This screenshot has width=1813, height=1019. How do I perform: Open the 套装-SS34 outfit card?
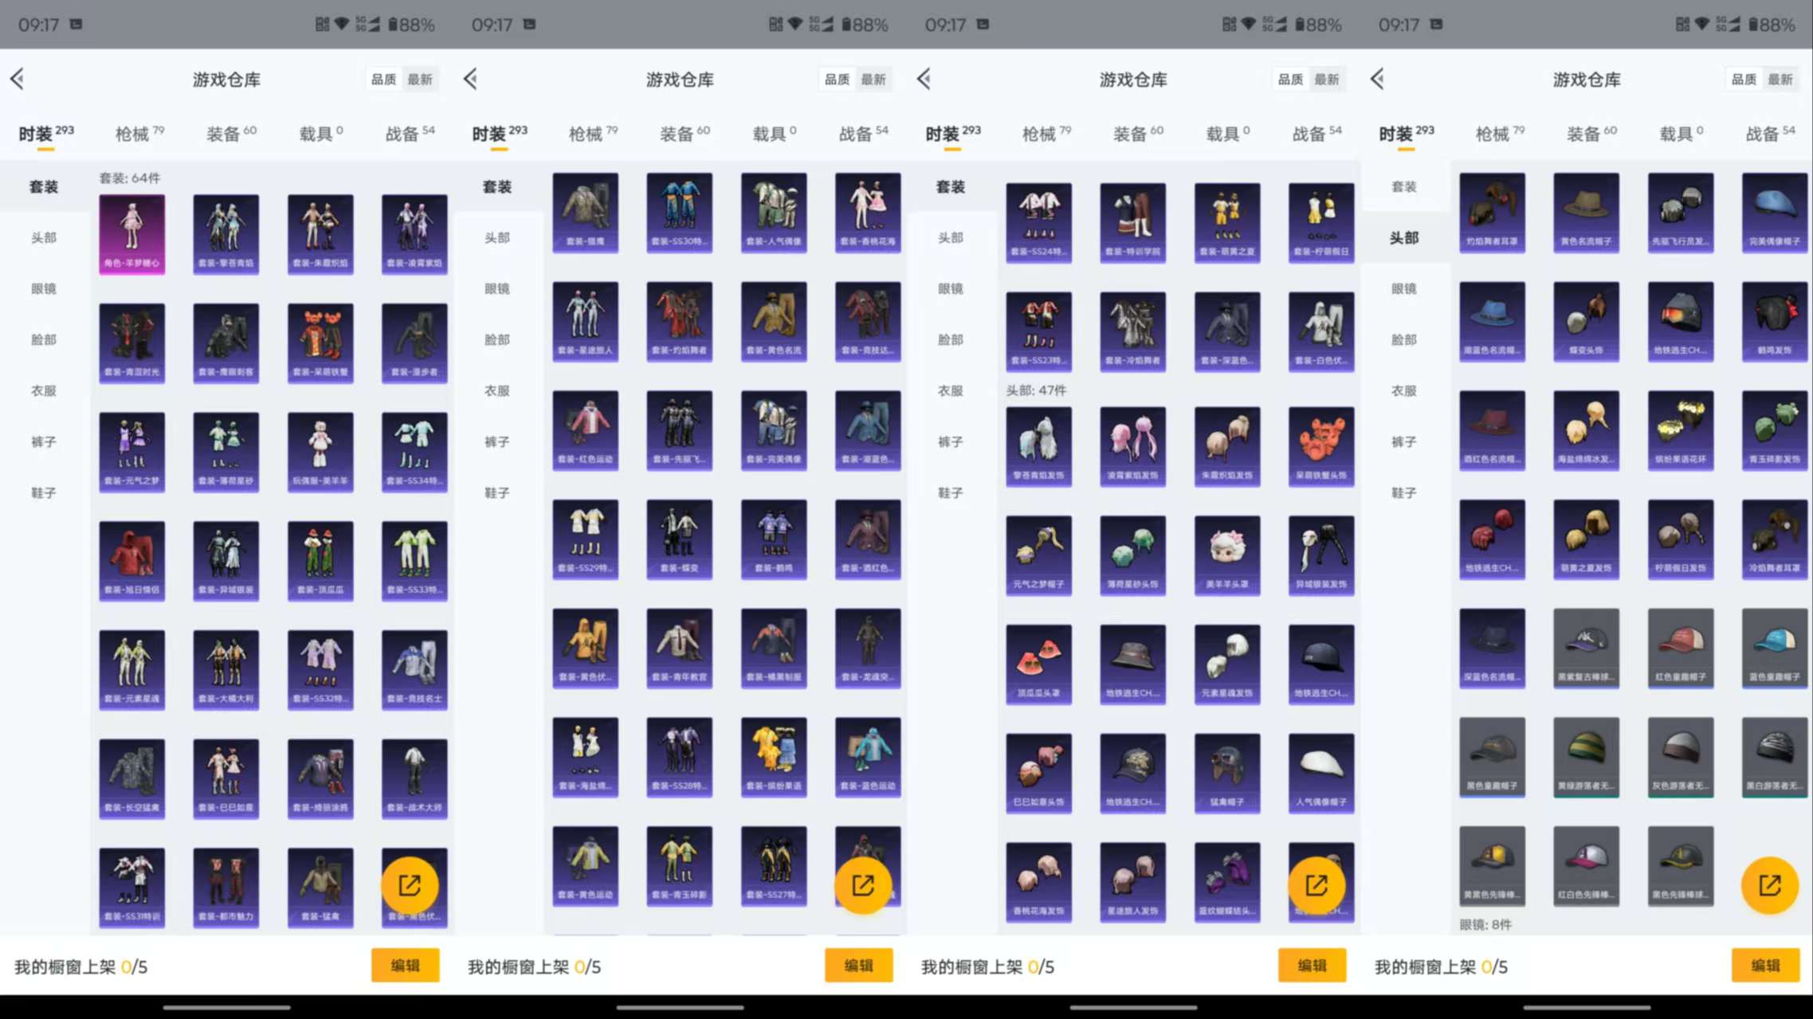coord(414,452)
